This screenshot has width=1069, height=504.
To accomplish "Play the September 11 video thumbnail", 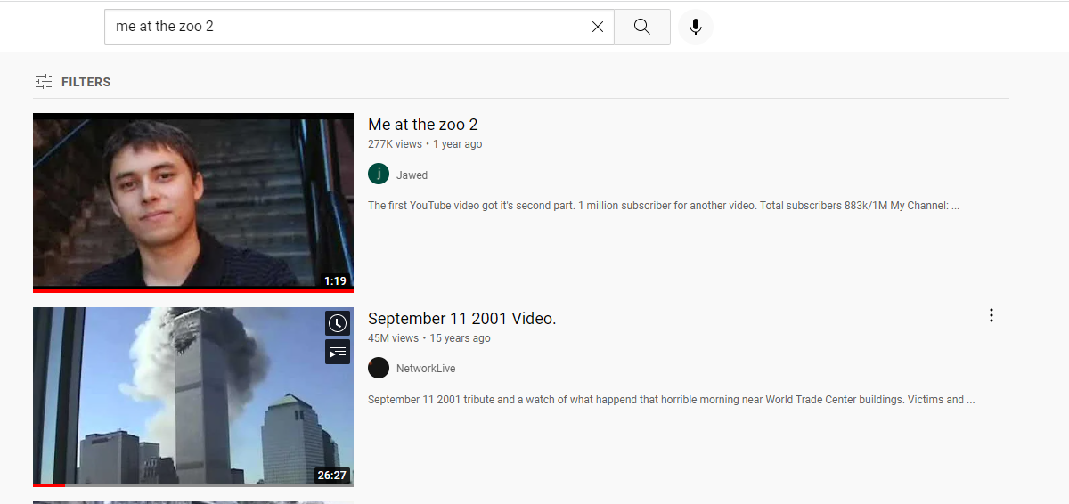I will click(193, 395).
